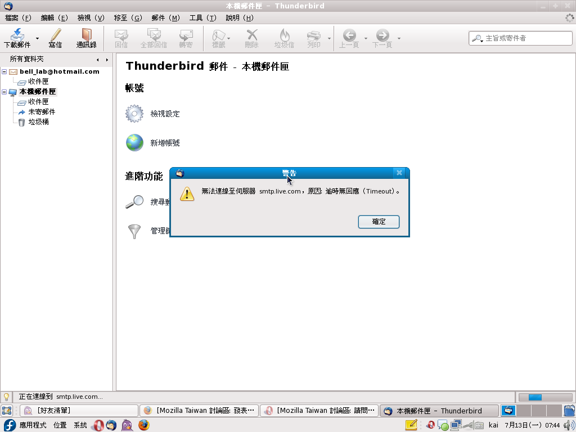Click the 新增帳號 add account link

(x=165, y=143)
